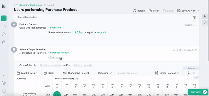Go to Marketing Dashboard breadcrumb
209x96 pixels.
(30, 5)
